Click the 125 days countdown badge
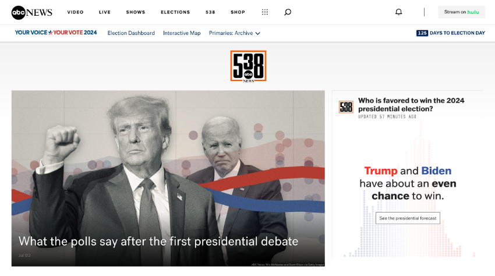Screen dimensions: 495x276 click(422, 33)
